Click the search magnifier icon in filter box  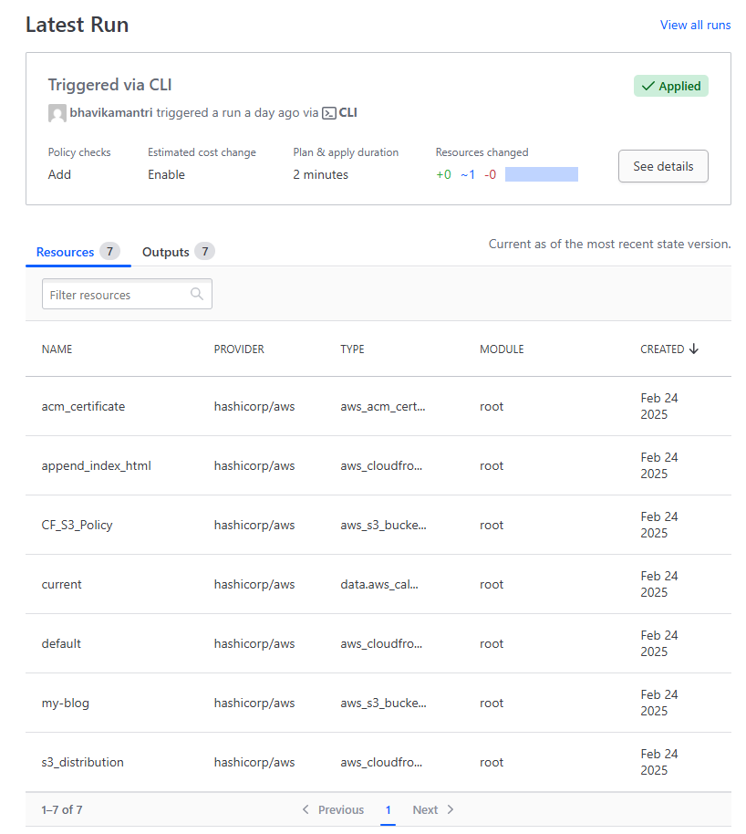coord(197,294)
